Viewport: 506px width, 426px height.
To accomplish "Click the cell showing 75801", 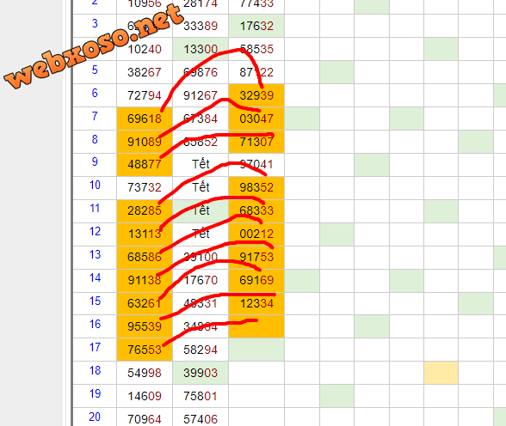I will coord(201,396).
